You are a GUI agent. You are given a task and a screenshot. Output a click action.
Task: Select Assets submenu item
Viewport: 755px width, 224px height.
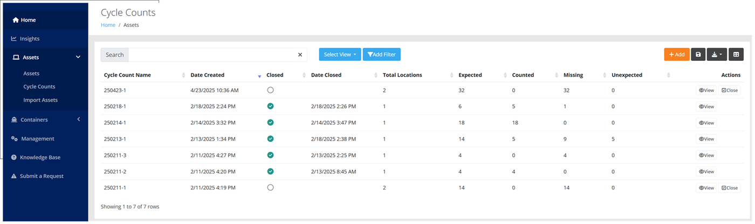31,73
